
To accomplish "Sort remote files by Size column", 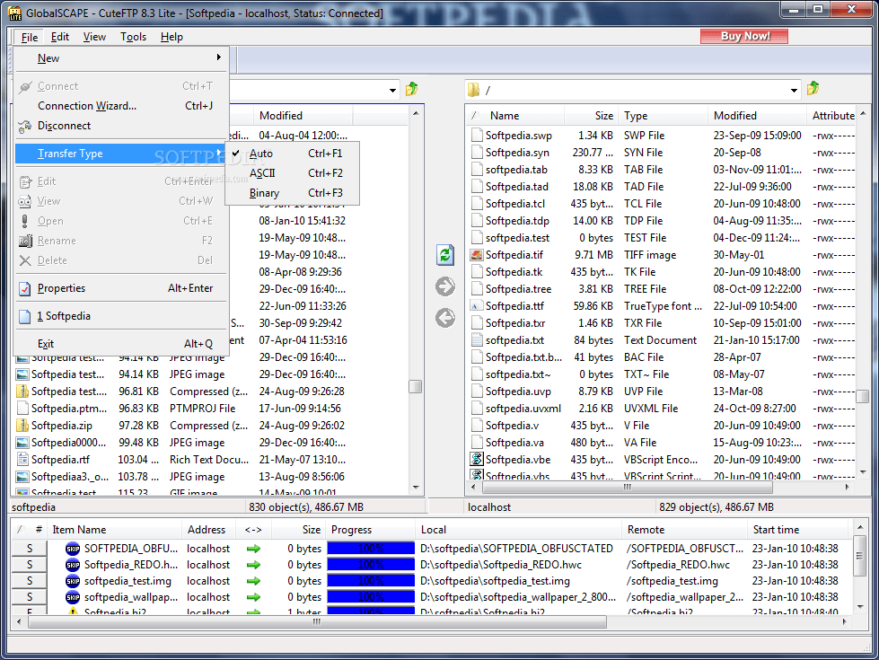I will (591, 116).
